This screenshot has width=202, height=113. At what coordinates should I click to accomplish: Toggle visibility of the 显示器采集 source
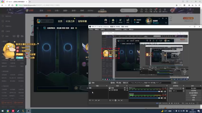click(125, 90)
